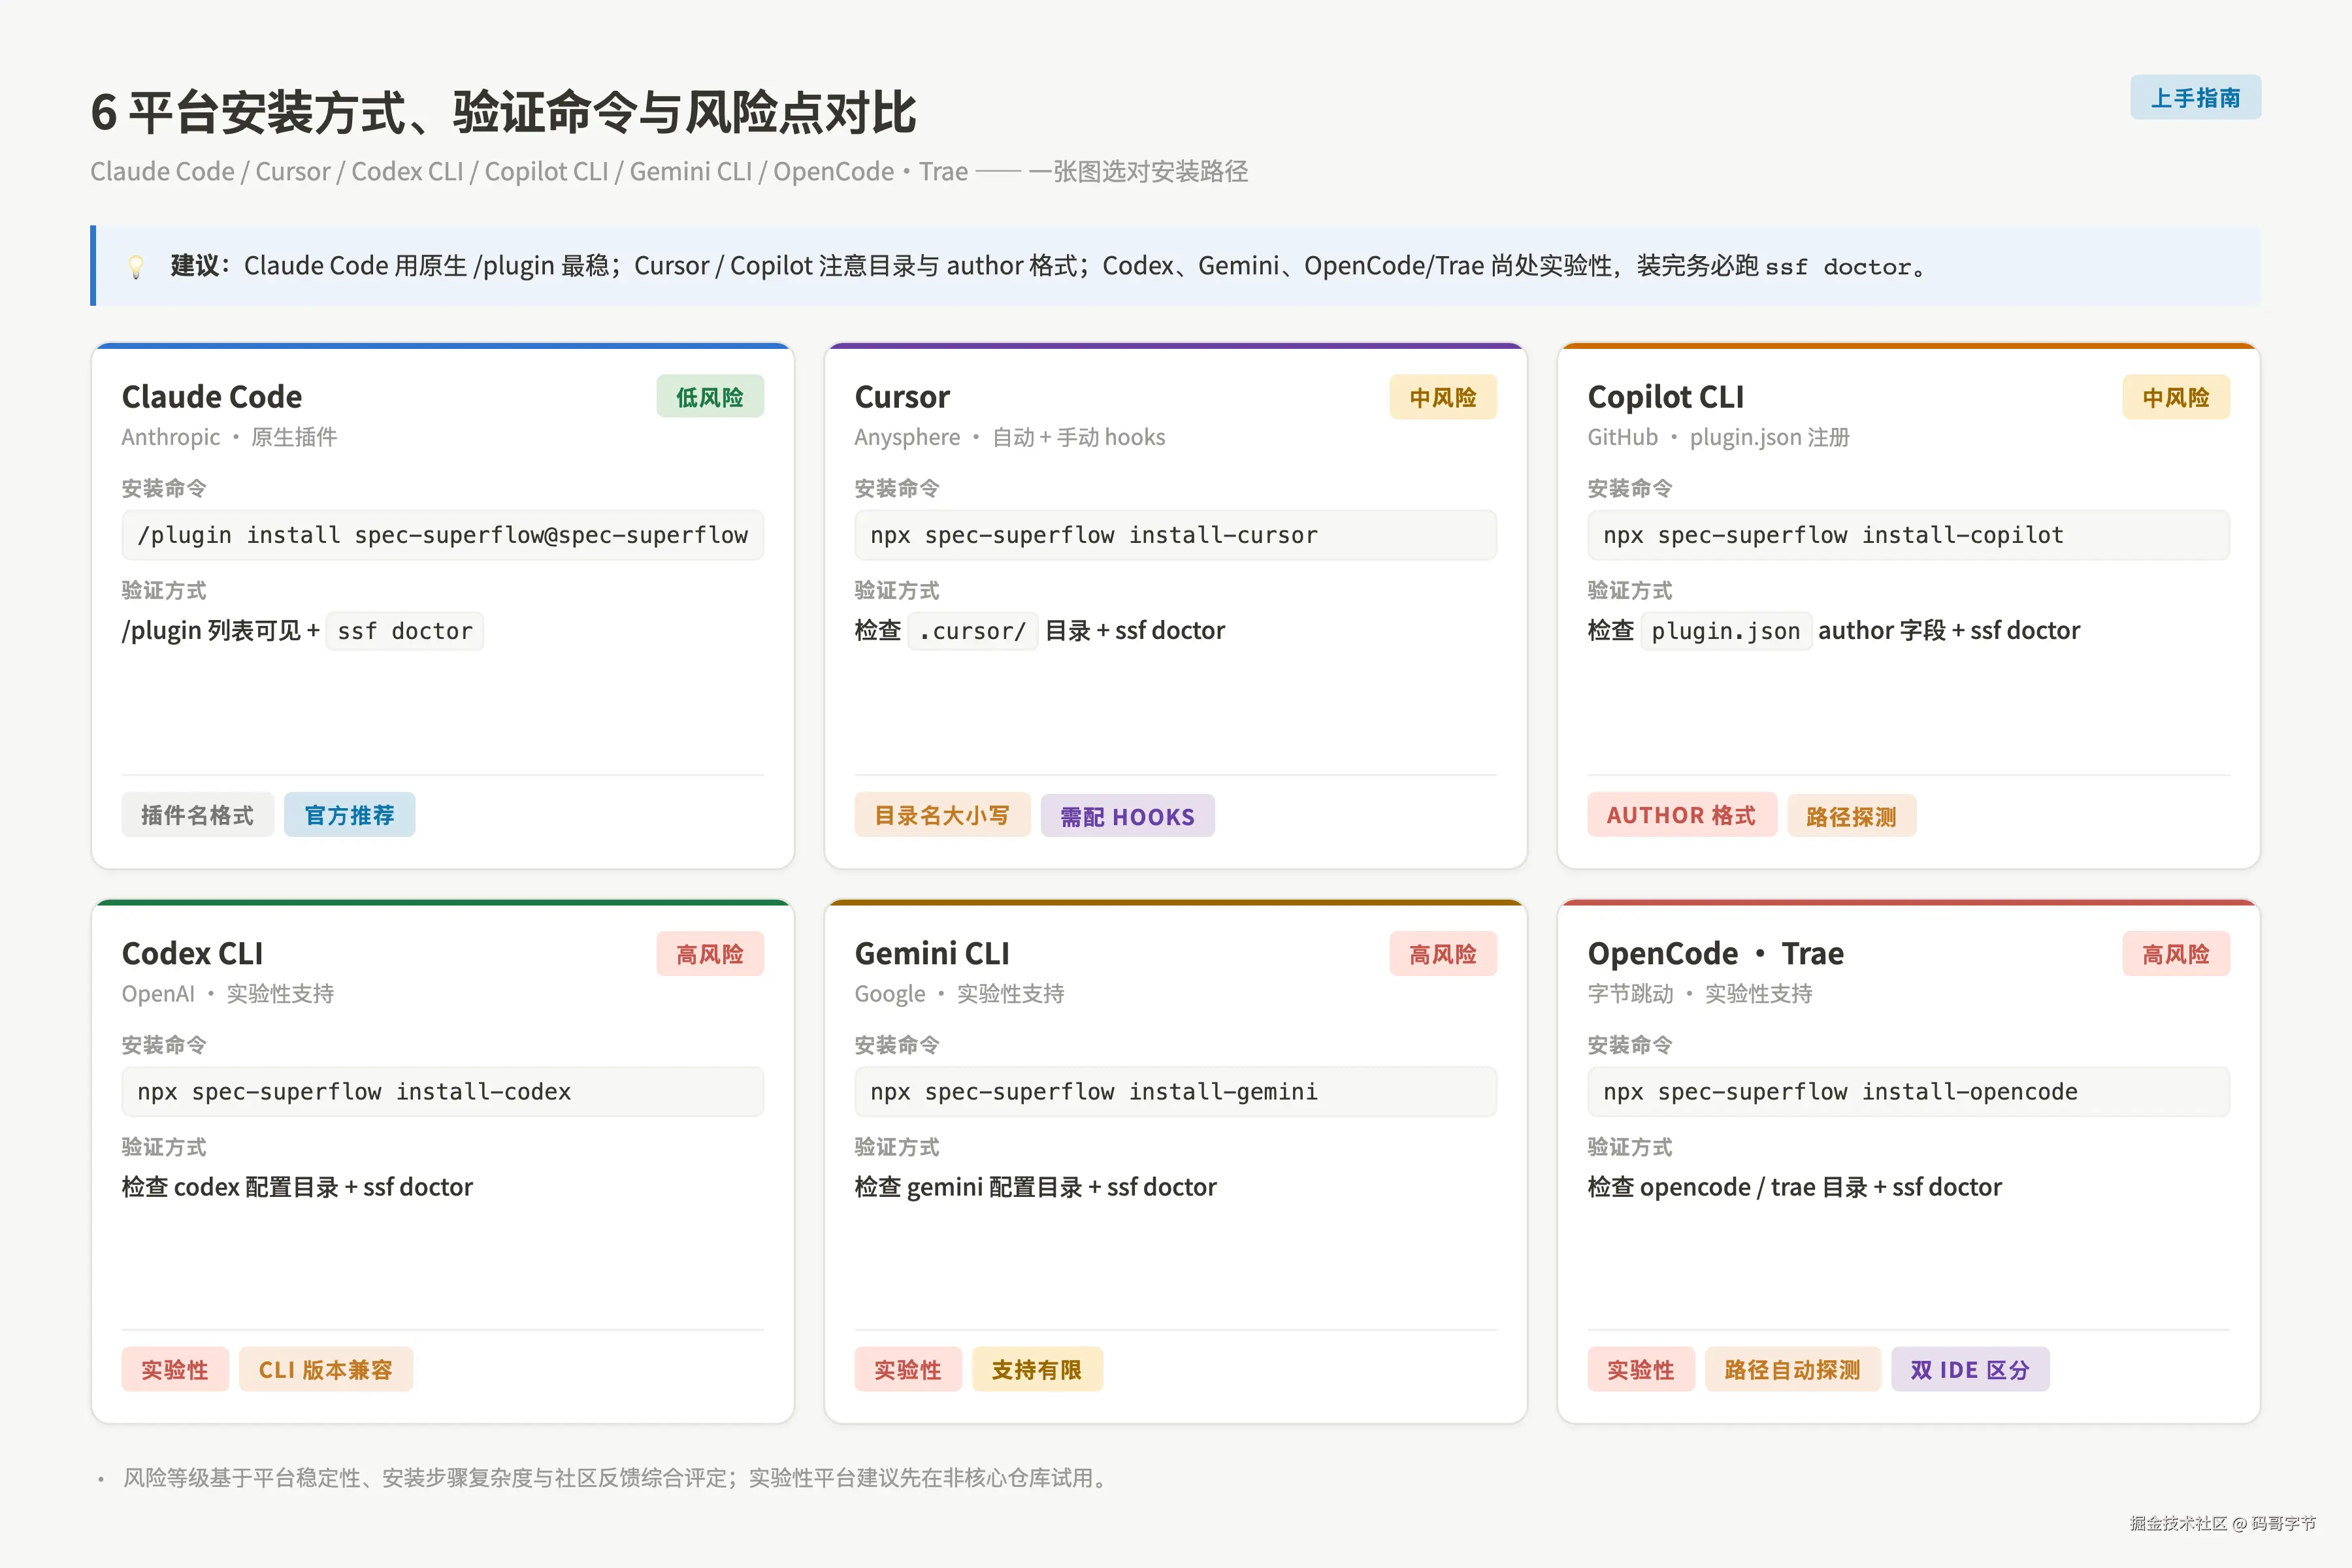The height and width of the screenshot is (1568, 2352).
Task: Click the 高风险 badge on Gemini CLI
Action: 1443,954
